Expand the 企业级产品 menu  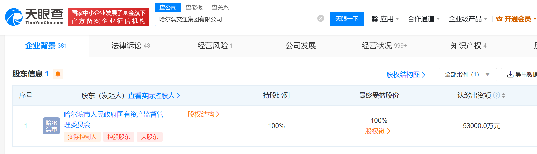(467, 19)
